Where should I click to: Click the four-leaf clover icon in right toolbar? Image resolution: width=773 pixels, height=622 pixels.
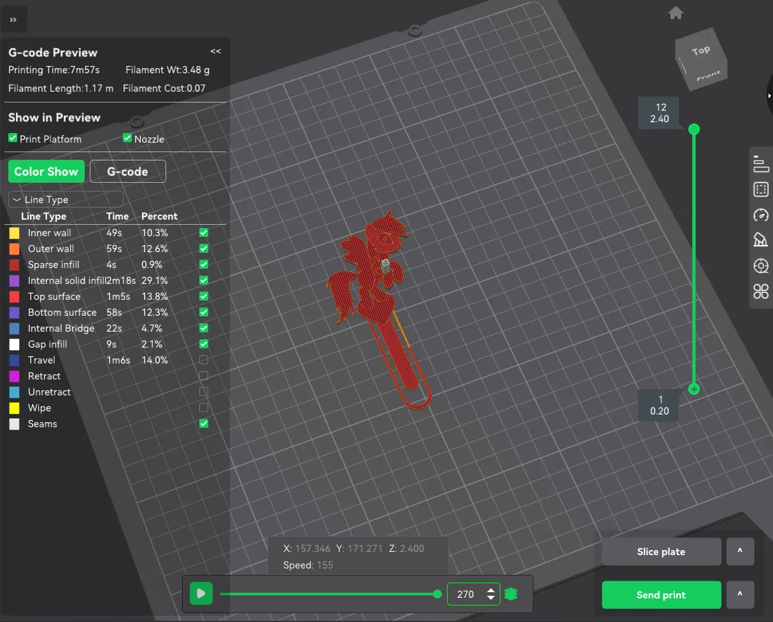point(761,292)
